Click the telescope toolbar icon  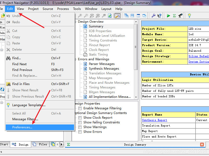(x=180, y=16)
